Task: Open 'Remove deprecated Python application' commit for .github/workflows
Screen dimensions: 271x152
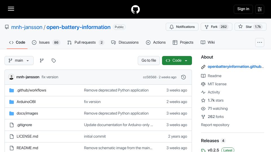Action: click(116, 90)
